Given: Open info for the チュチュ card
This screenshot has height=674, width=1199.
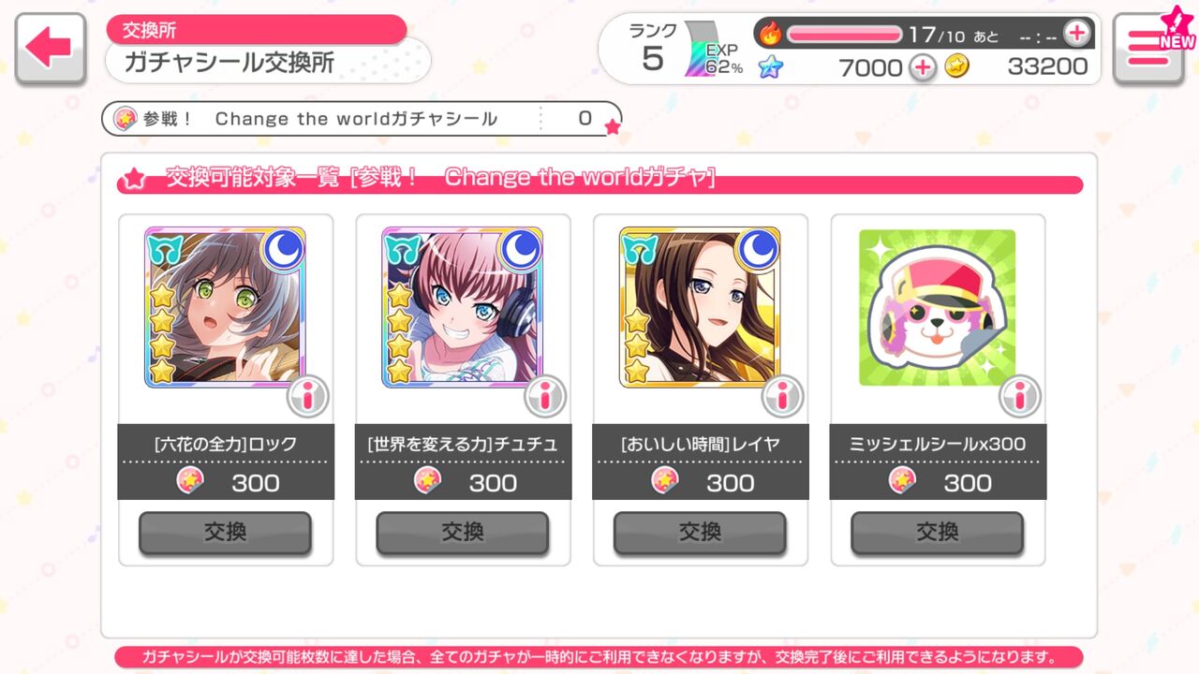Looking at the screenshot, I should click(545, 396).
